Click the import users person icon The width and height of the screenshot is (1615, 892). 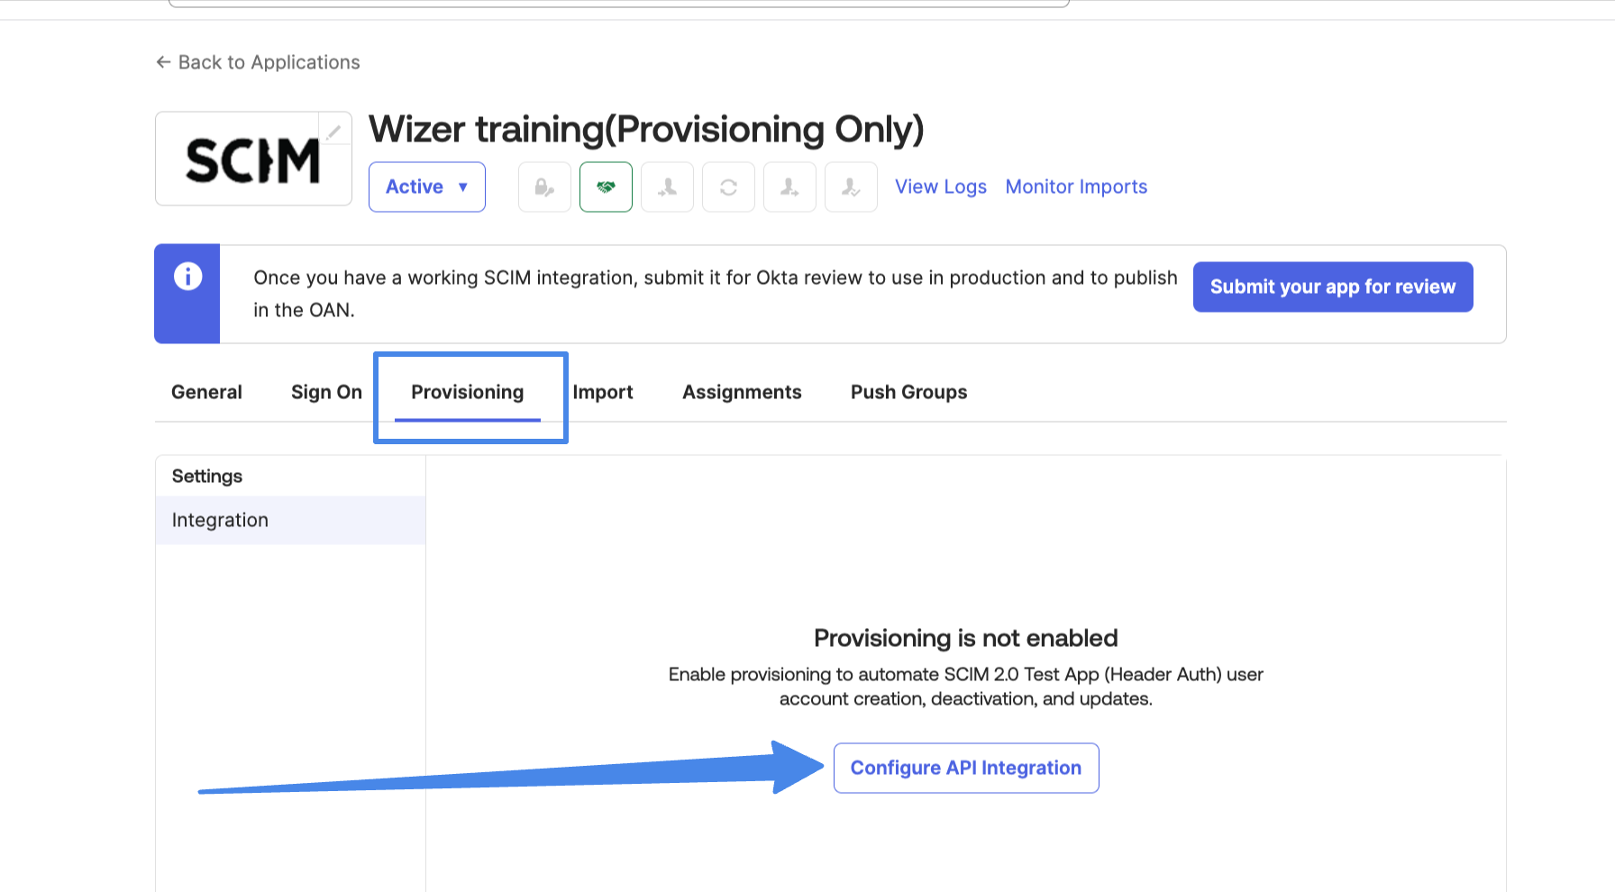(667, 187)
